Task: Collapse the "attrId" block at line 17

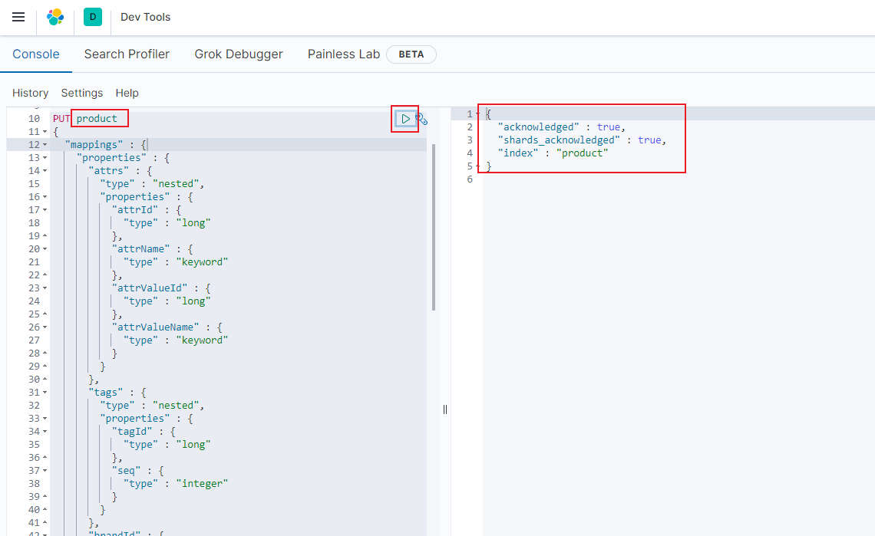Action: (x=45, y=210)
